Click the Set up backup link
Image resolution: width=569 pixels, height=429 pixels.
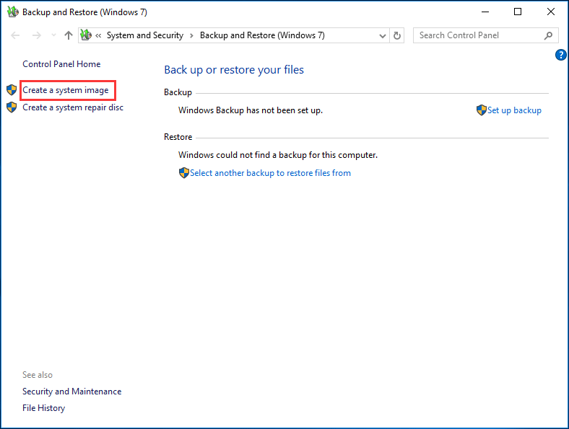pos(514,110)
